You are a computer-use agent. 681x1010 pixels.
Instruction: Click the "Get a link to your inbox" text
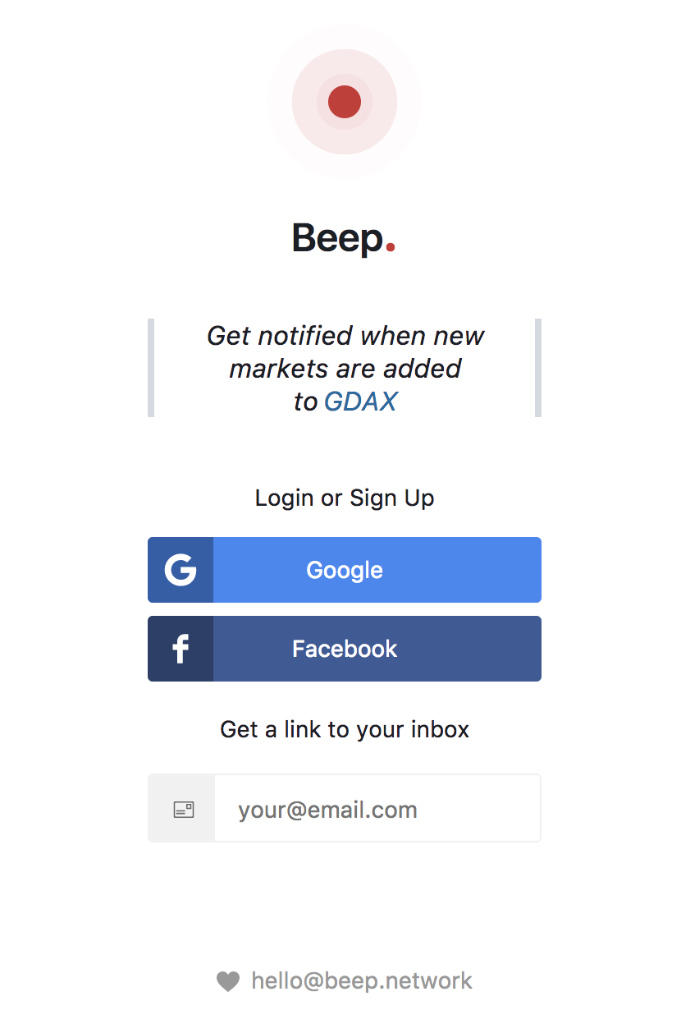tap(345, 729)
